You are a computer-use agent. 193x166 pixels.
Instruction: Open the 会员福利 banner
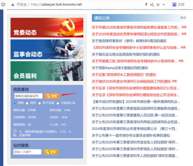click(47, 71)
